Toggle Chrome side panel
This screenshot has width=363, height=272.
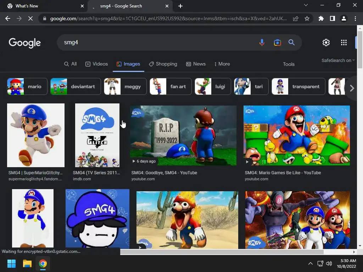point(333,18)
